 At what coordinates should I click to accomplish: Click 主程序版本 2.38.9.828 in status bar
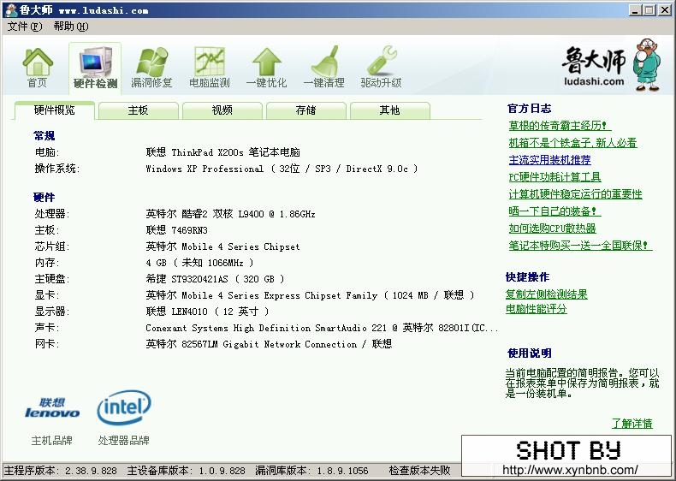[x=61, y=470]
